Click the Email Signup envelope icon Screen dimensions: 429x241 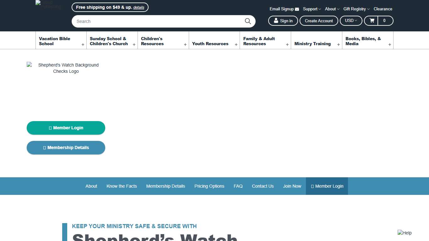[x=297, y=9]
